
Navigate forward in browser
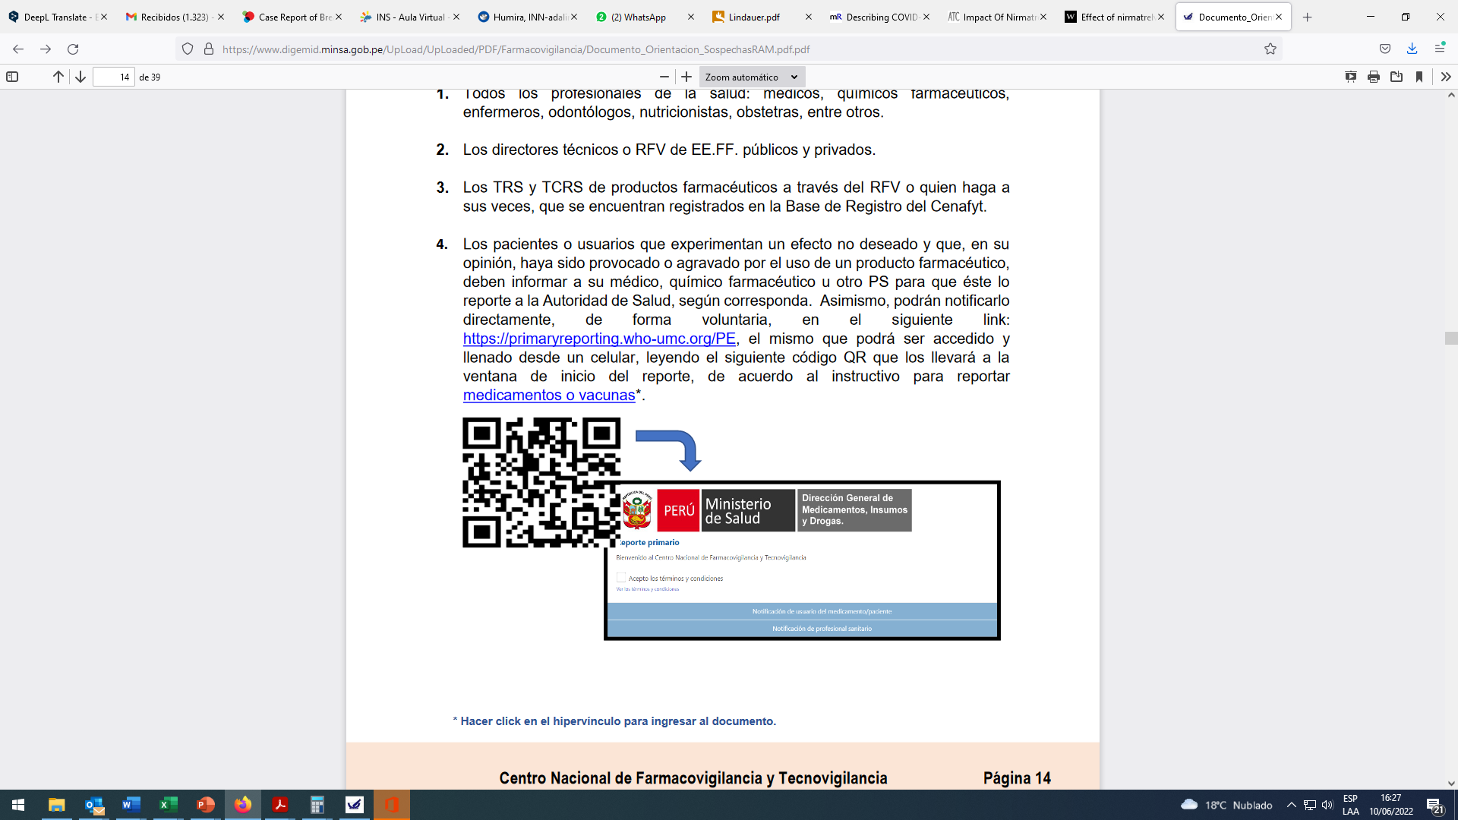tap(46, 49)
